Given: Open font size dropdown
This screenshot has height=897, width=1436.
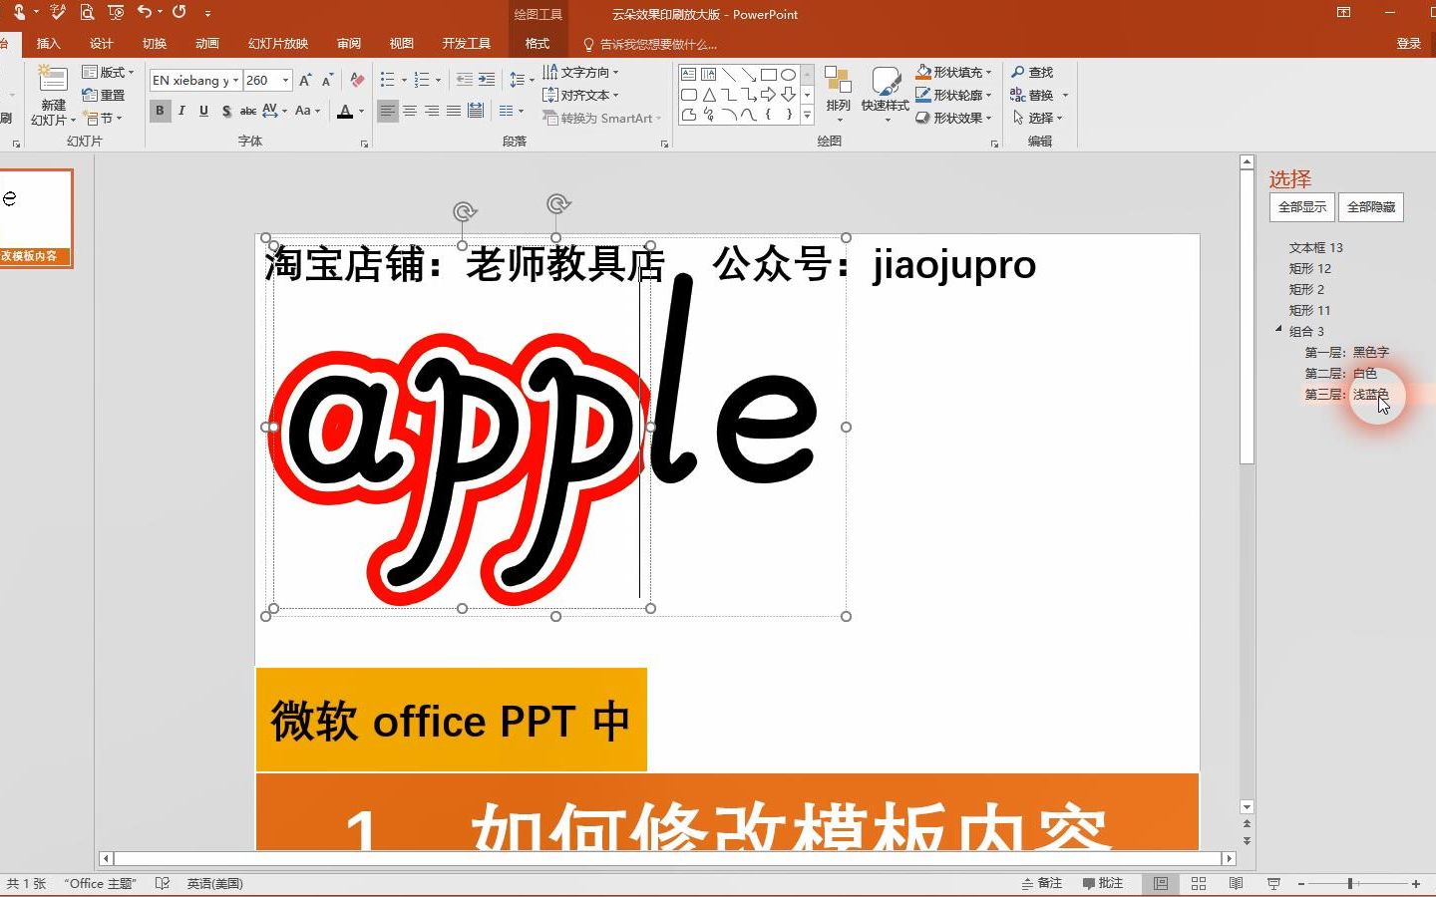Looking at the screenshot, I should click(286, 80).
